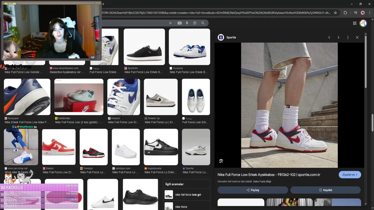This screenshot has width=374, height=210.
Task: Click the Sportie site logo
Action: (x=221, y=37)
